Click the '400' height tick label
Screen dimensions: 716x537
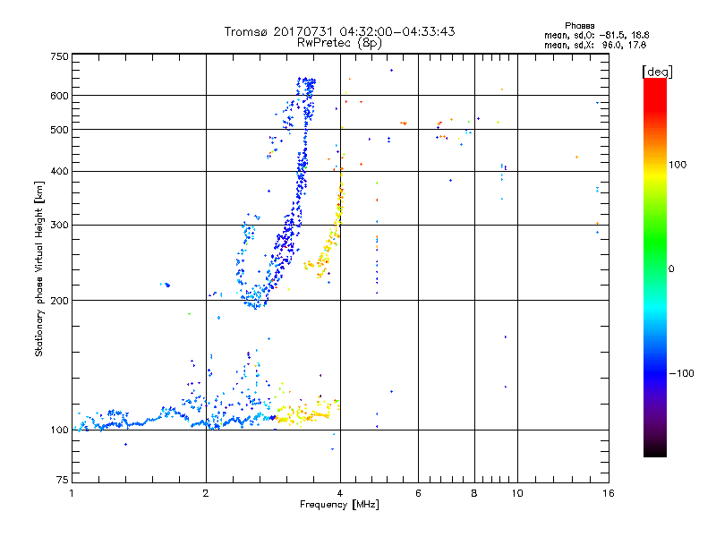pos(59,171)
